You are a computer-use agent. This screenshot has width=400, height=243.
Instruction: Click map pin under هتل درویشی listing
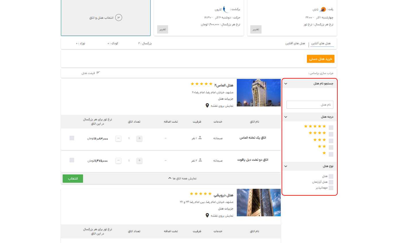tap(207, 215)
